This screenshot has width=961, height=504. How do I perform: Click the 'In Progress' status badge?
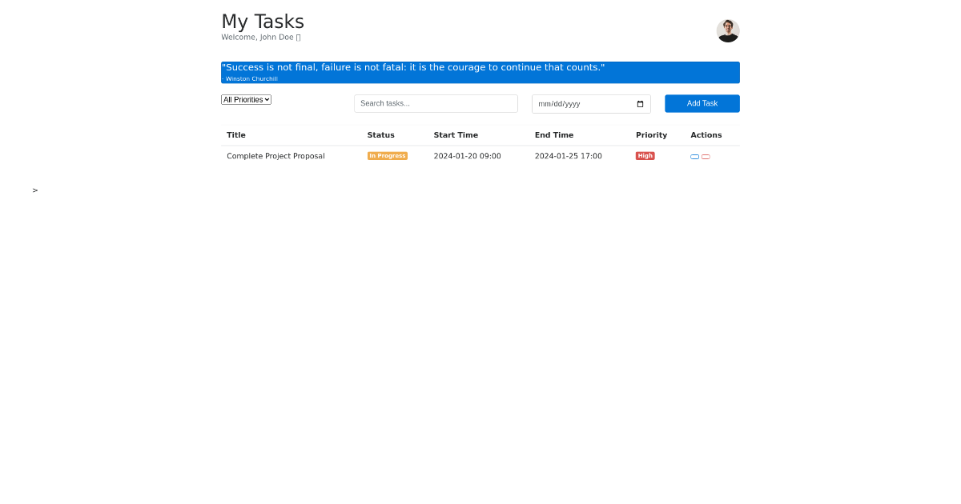click(x=387, y=155)
